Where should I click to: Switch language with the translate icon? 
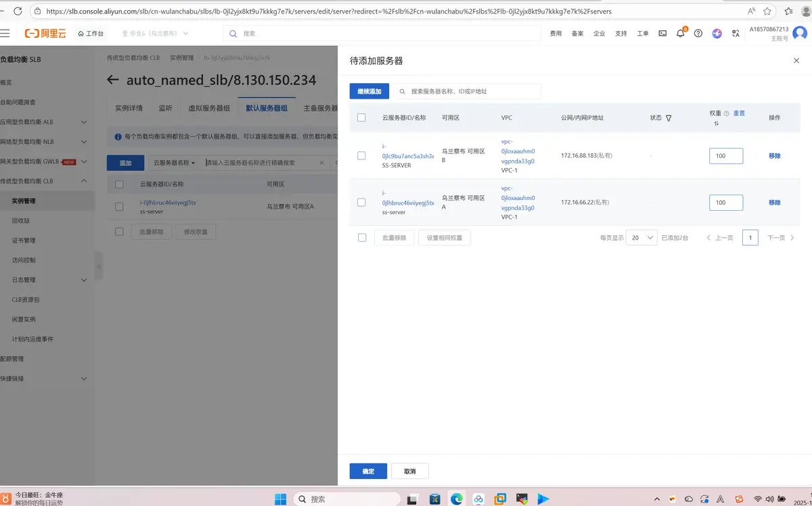tap(736, 33)
